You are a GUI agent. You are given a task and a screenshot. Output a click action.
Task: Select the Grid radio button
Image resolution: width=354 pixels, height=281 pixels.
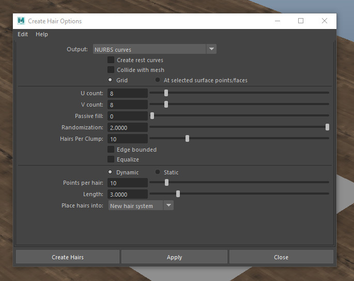(x=110, y=80)
